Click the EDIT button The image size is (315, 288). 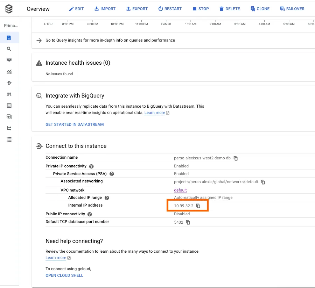pyautogui.click(x=76, y=9)
